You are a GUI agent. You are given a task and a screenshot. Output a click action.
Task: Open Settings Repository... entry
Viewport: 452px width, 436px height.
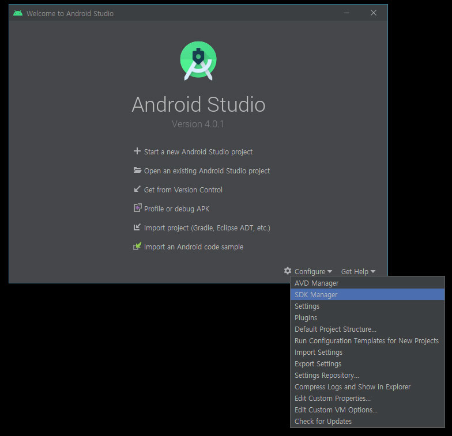click(x=367, y=376)
